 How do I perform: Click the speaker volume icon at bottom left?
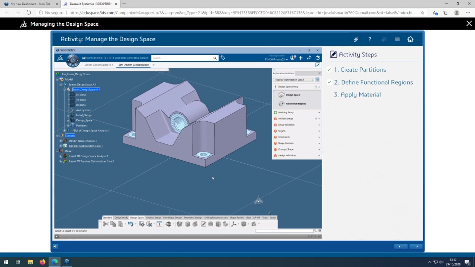coord(55,246)
